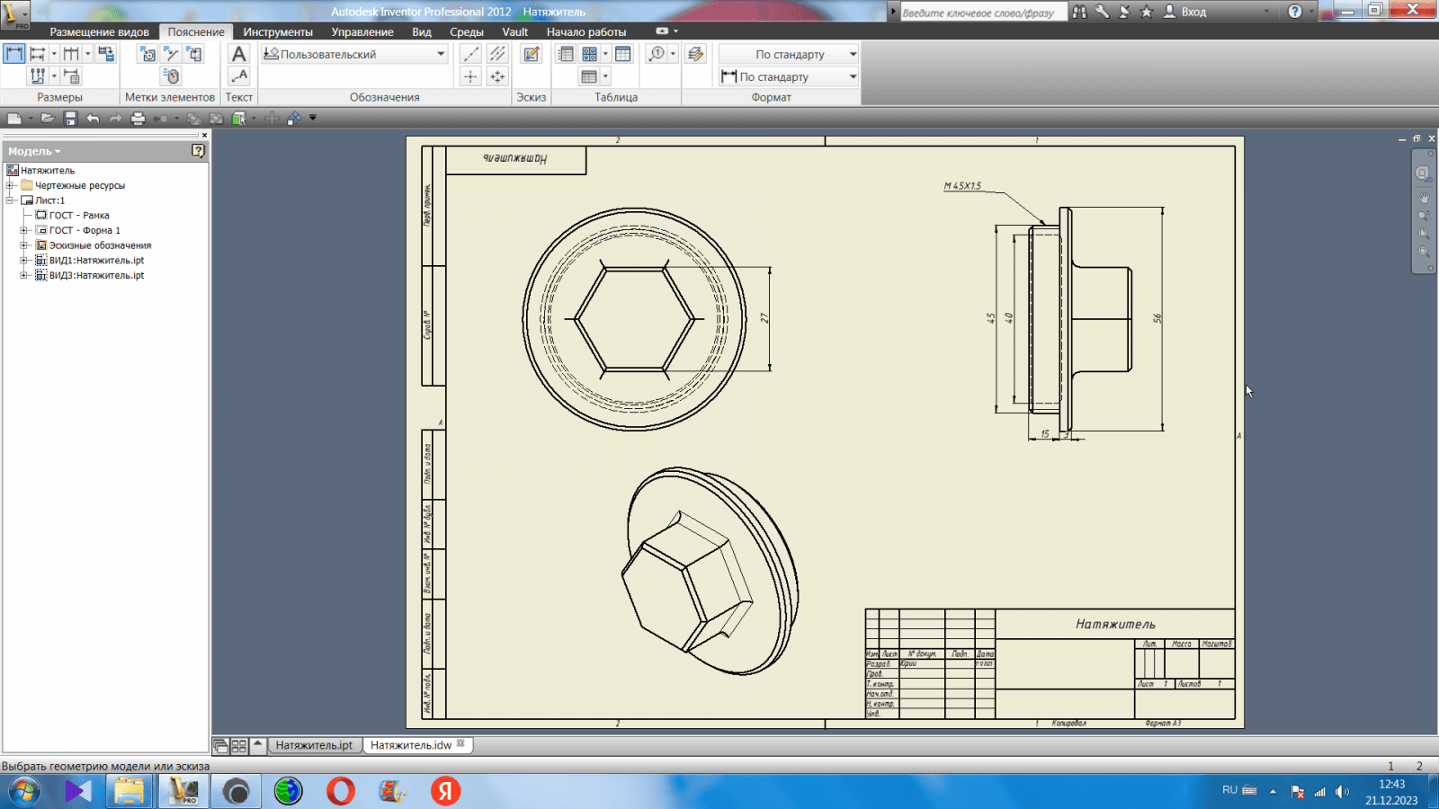Open the top По стандарту style dropdown
1439x809 pixels.
coord(853,54)
